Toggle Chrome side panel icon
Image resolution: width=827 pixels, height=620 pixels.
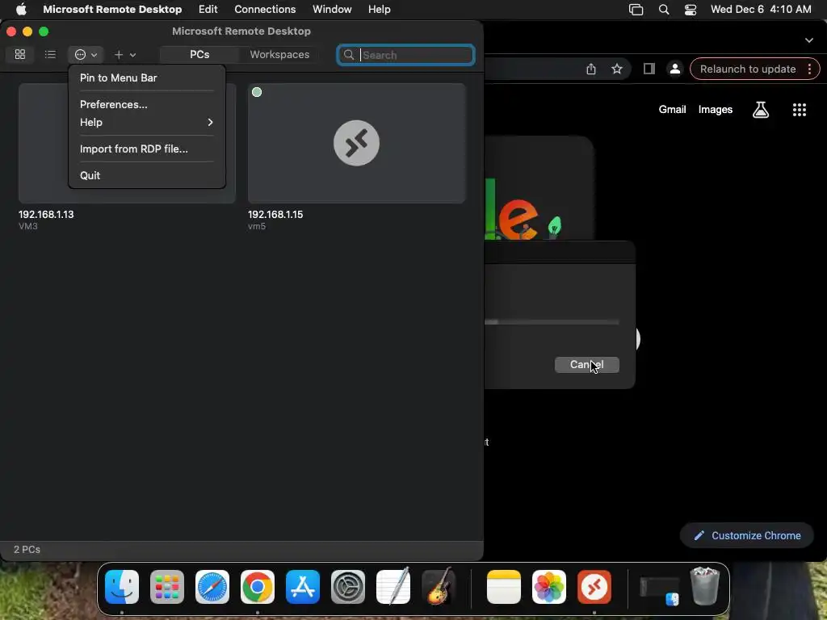[x=649, y=69]
